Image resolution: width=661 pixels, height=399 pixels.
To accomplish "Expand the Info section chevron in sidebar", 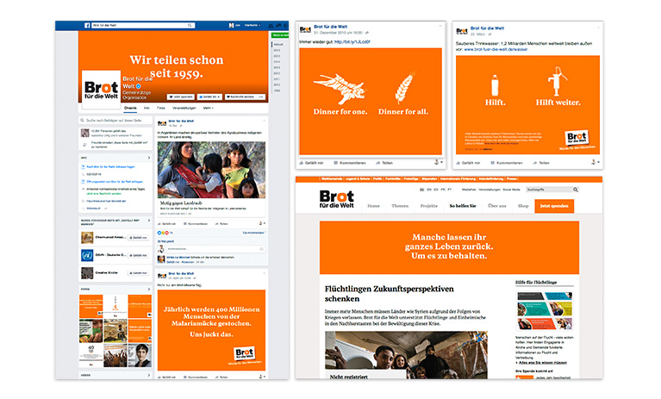I will [x=149, y=158].
